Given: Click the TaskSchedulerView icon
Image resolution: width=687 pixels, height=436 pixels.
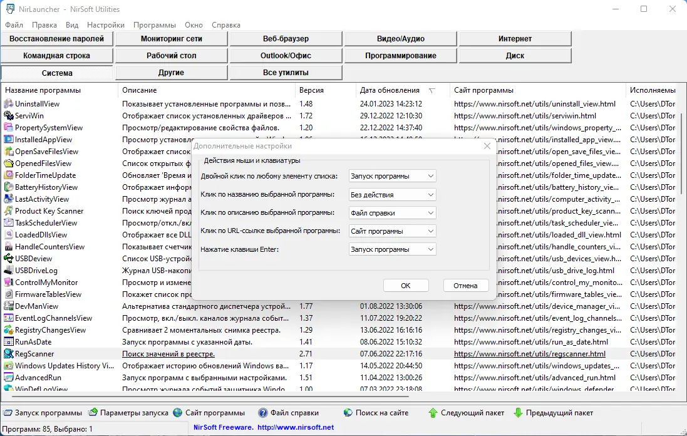Looking at the screenshot, I should pos(8,222).
